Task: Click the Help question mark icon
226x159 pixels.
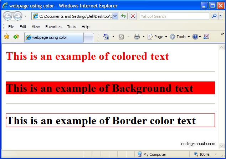Action: click(195, 37)
